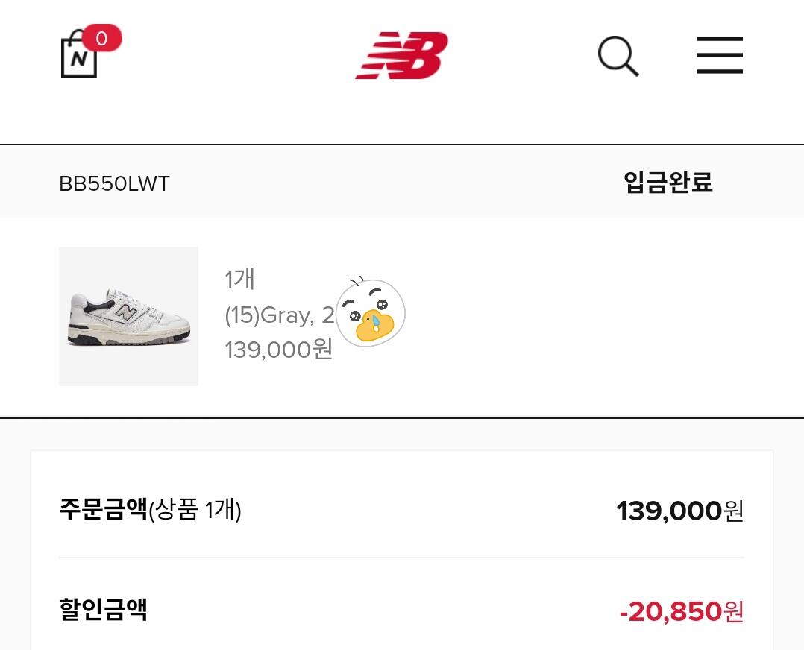Click the crying duck emoji sticker

(x=371, y=312)
